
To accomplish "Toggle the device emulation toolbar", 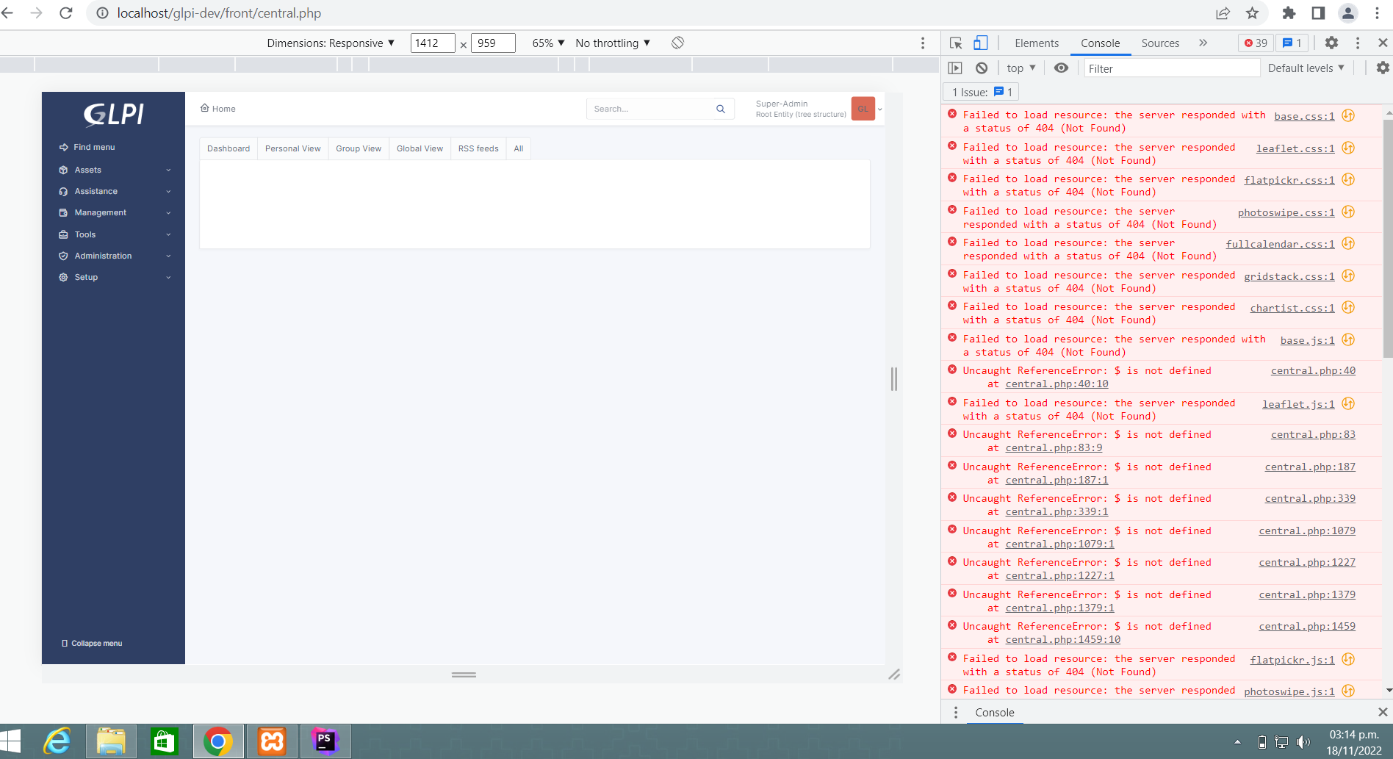I will [980, 43].
